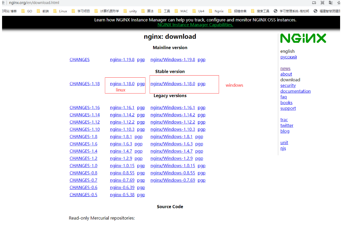Open the books page in sidebar
This screenshot has height=232, width=347.
click(x=286, y=103)
